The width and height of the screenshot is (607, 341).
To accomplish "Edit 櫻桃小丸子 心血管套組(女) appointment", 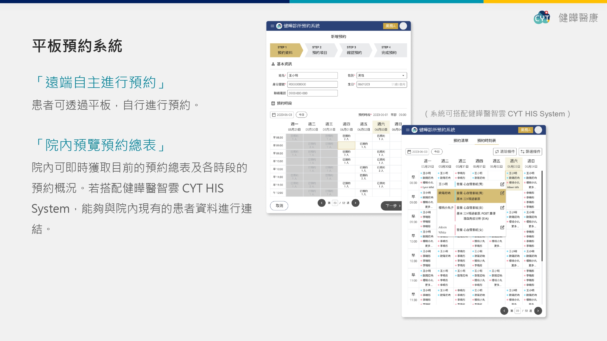I will pos(502,208).
